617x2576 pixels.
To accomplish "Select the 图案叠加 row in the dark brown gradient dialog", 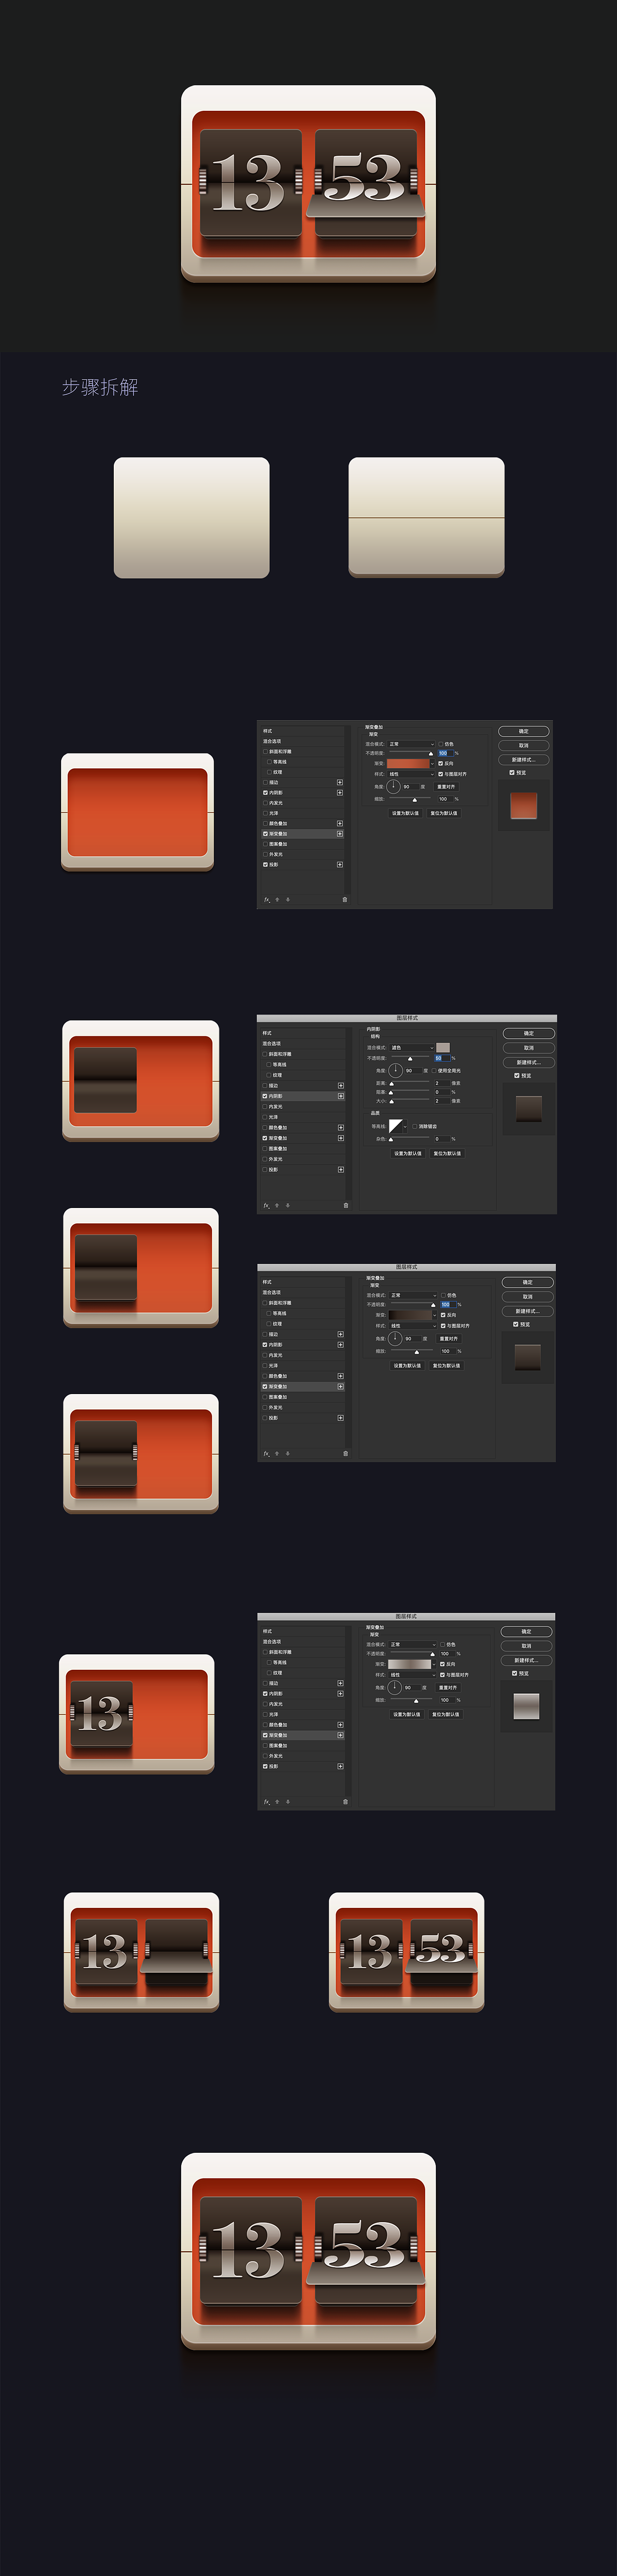I will (302, 1397).
